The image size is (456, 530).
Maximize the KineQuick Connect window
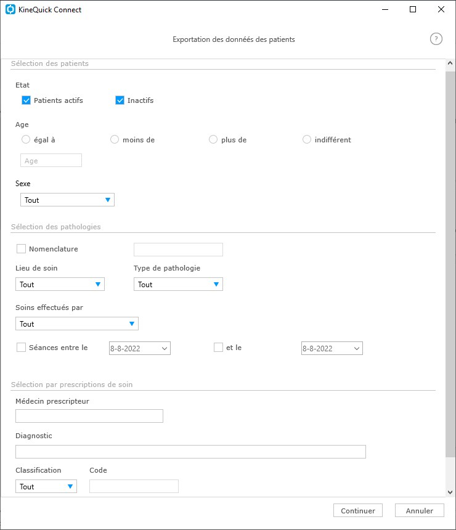413,9
